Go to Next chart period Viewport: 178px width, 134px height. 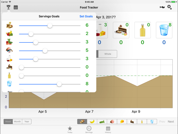click(171, 121)
